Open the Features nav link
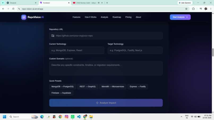214x120 pixels. tap(76, 17)
